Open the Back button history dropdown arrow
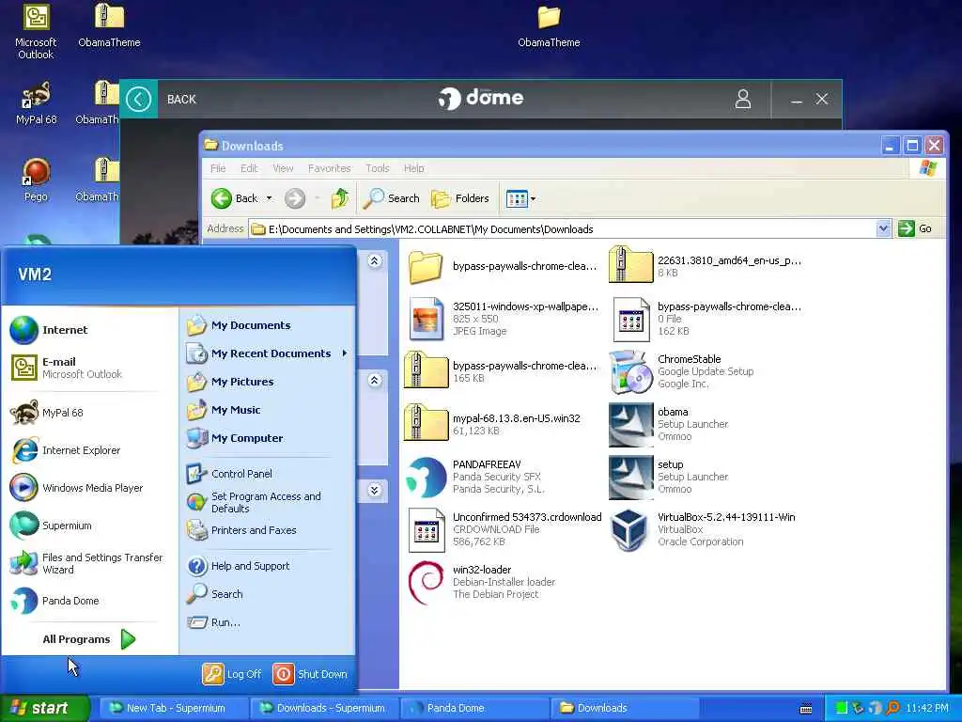The image size is (962, 722). point(269,198)
